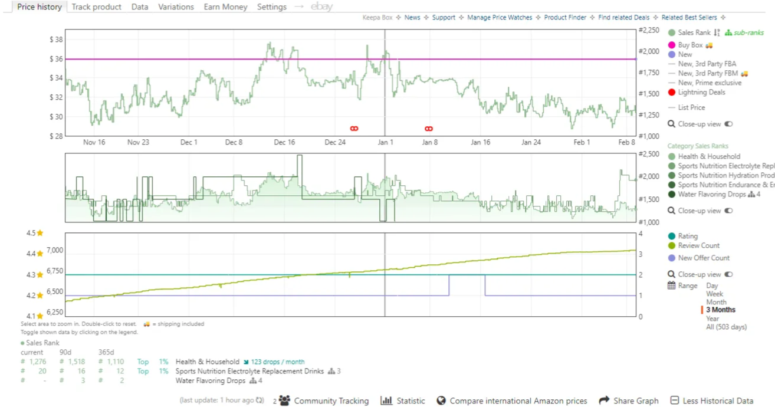Click the magnifier icon in the price chart legend
Image resolution: width=775 pixels, height=407 pixels.
(671, 124)
